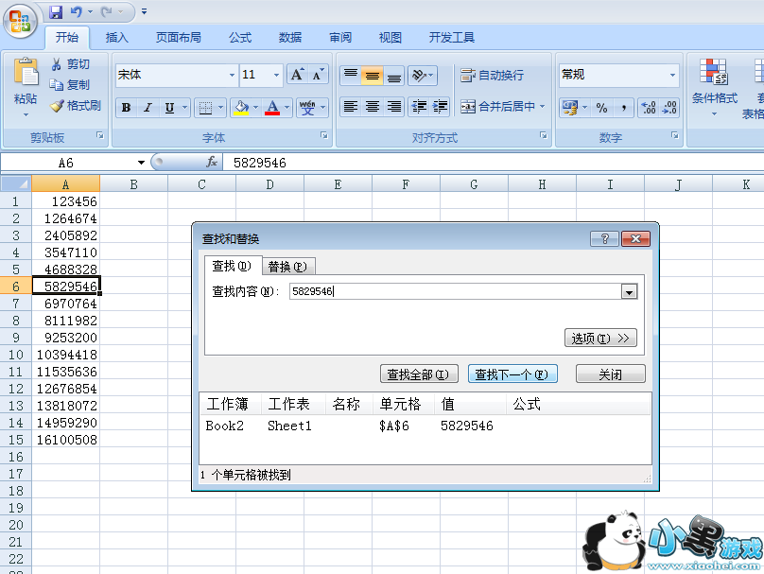Open the 数据 ribbon tab

(x=290, y=38)
